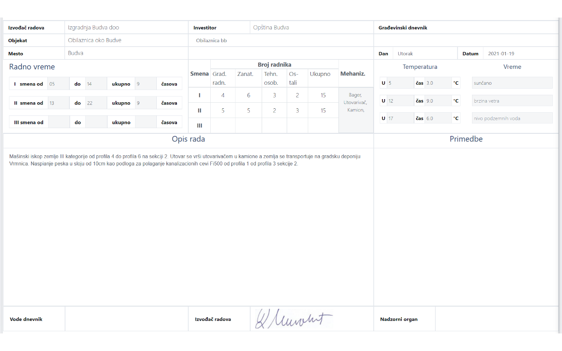Click shift I Ukupno cell showing 15
The width and height of the screenshot is (562, 351).
323,95
